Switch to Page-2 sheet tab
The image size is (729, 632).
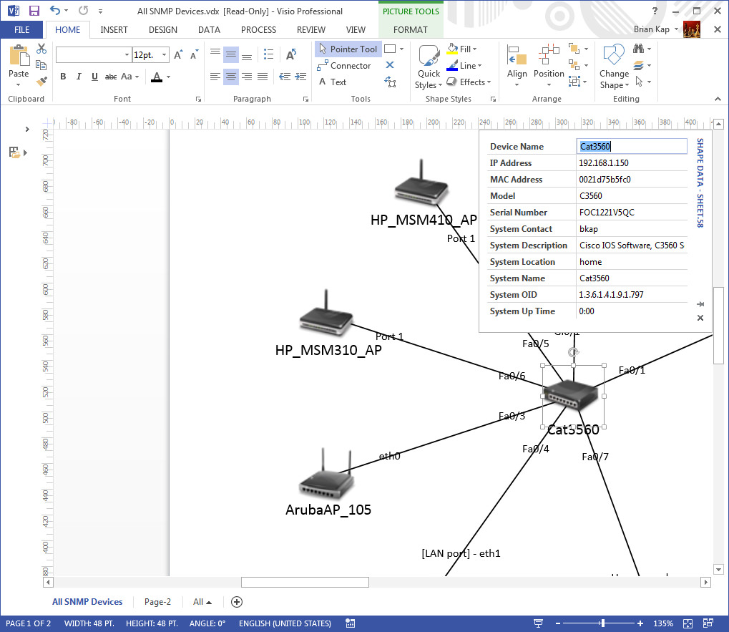(157, 602)
